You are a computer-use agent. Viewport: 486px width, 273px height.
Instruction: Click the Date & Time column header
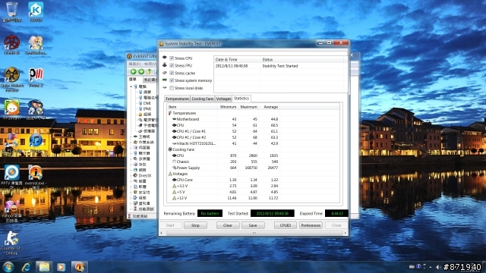[237, 59]
